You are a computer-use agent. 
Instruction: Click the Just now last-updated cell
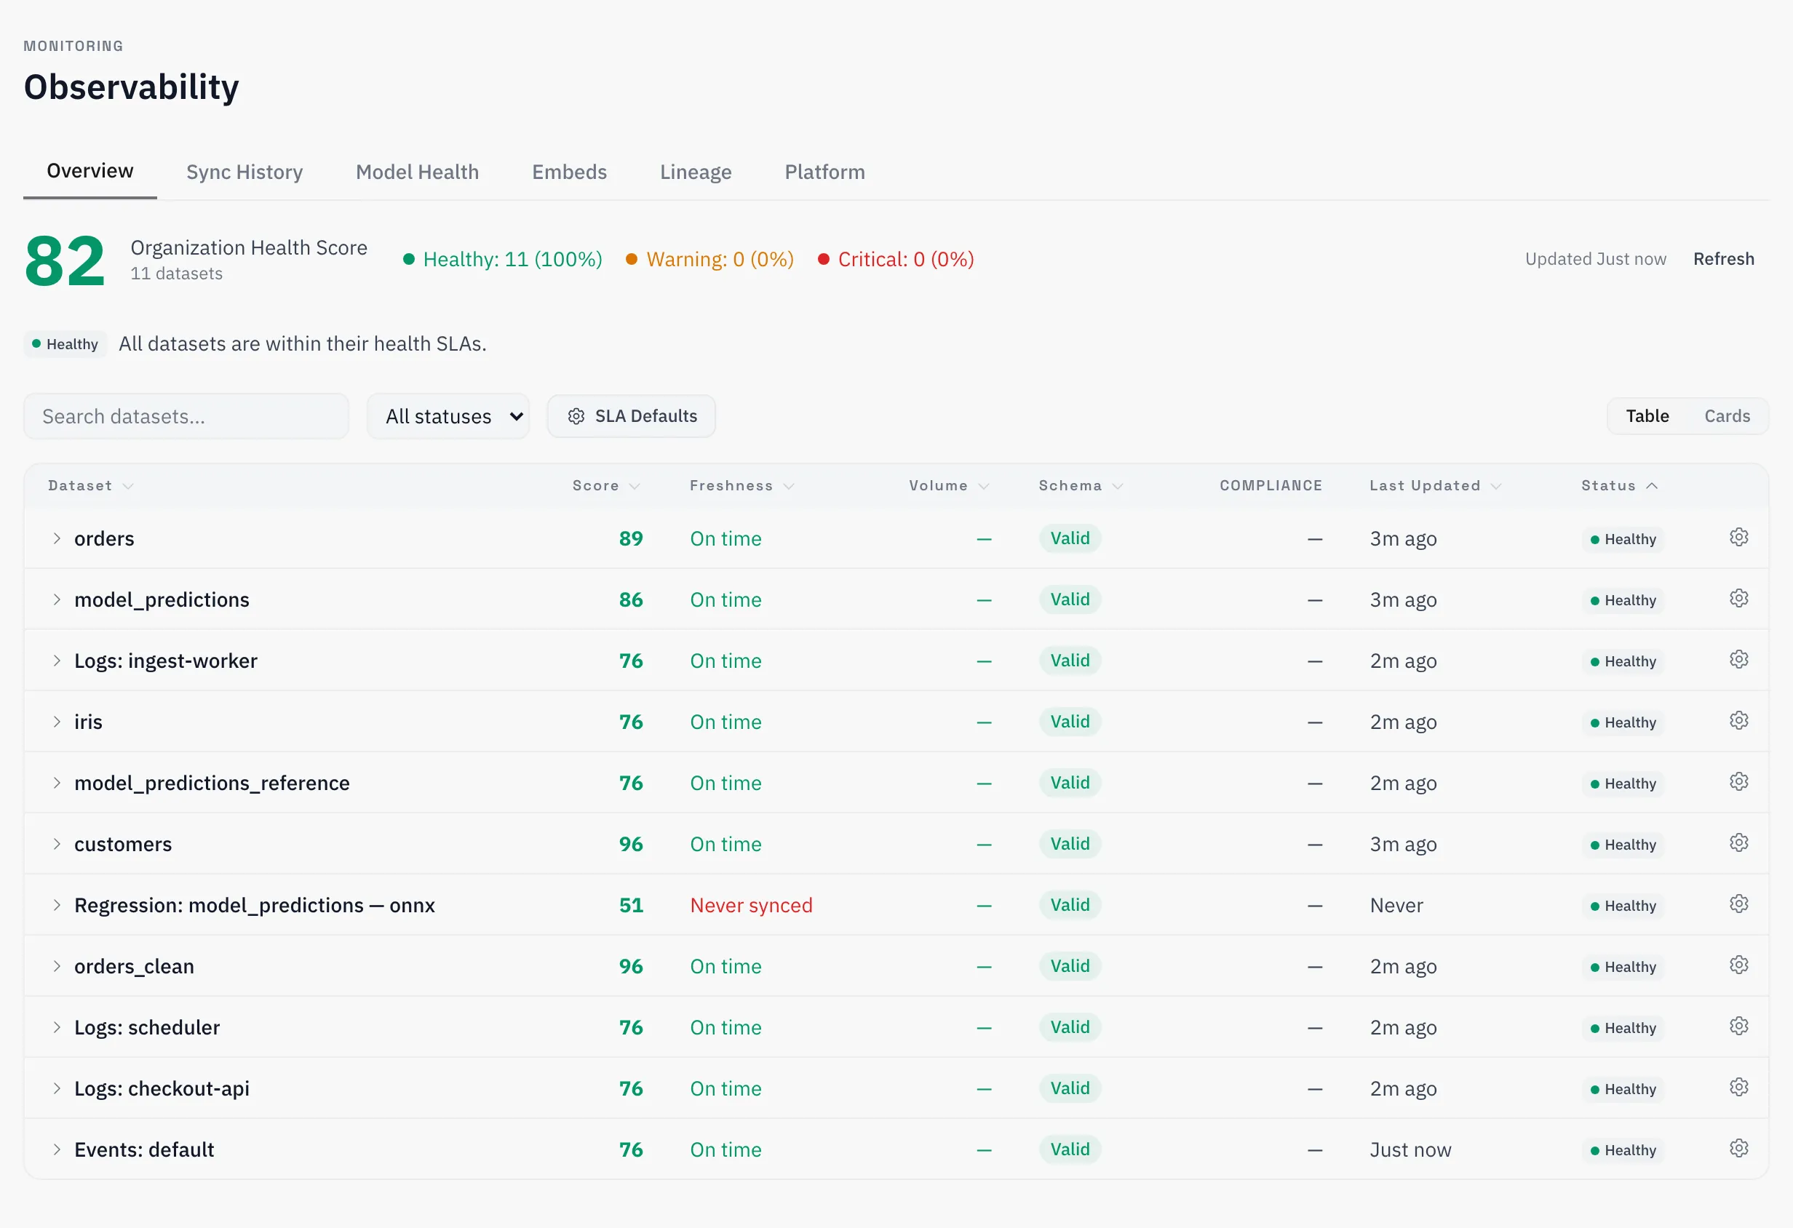click(1410, 1150)
